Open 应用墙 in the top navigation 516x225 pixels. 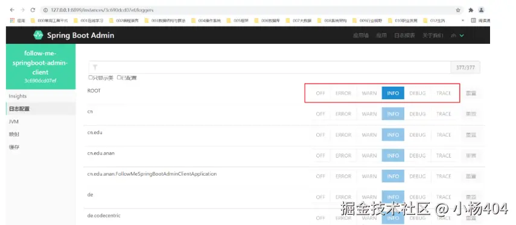(361, 35)
